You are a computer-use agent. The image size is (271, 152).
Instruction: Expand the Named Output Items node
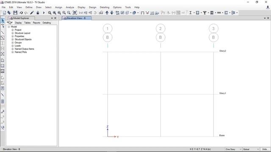(12, 49)
